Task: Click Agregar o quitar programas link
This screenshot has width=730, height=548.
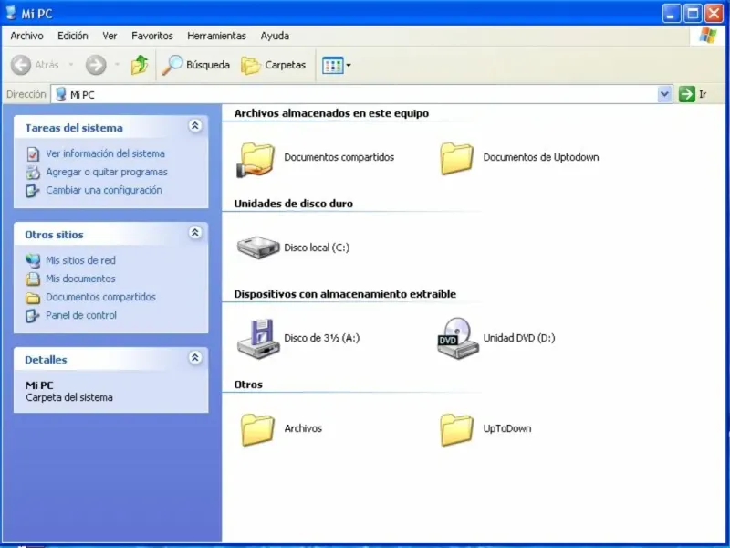Action: click(107, 172)
